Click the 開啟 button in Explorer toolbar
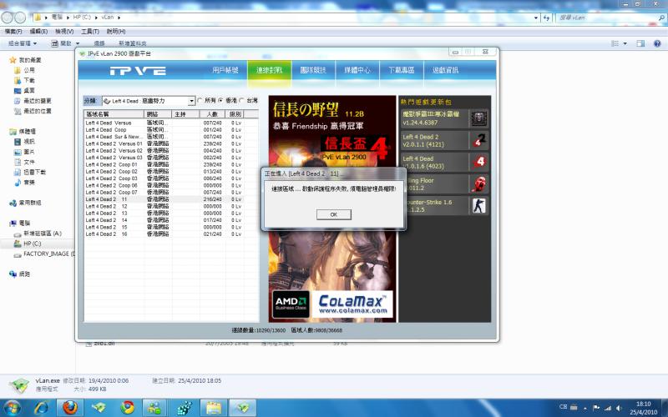 61,43
